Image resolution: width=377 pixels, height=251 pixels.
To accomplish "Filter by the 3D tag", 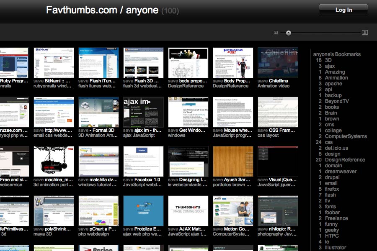I will point(328,60).
